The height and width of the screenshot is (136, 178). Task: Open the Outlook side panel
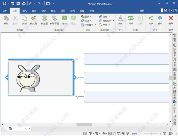click(175, 107)
